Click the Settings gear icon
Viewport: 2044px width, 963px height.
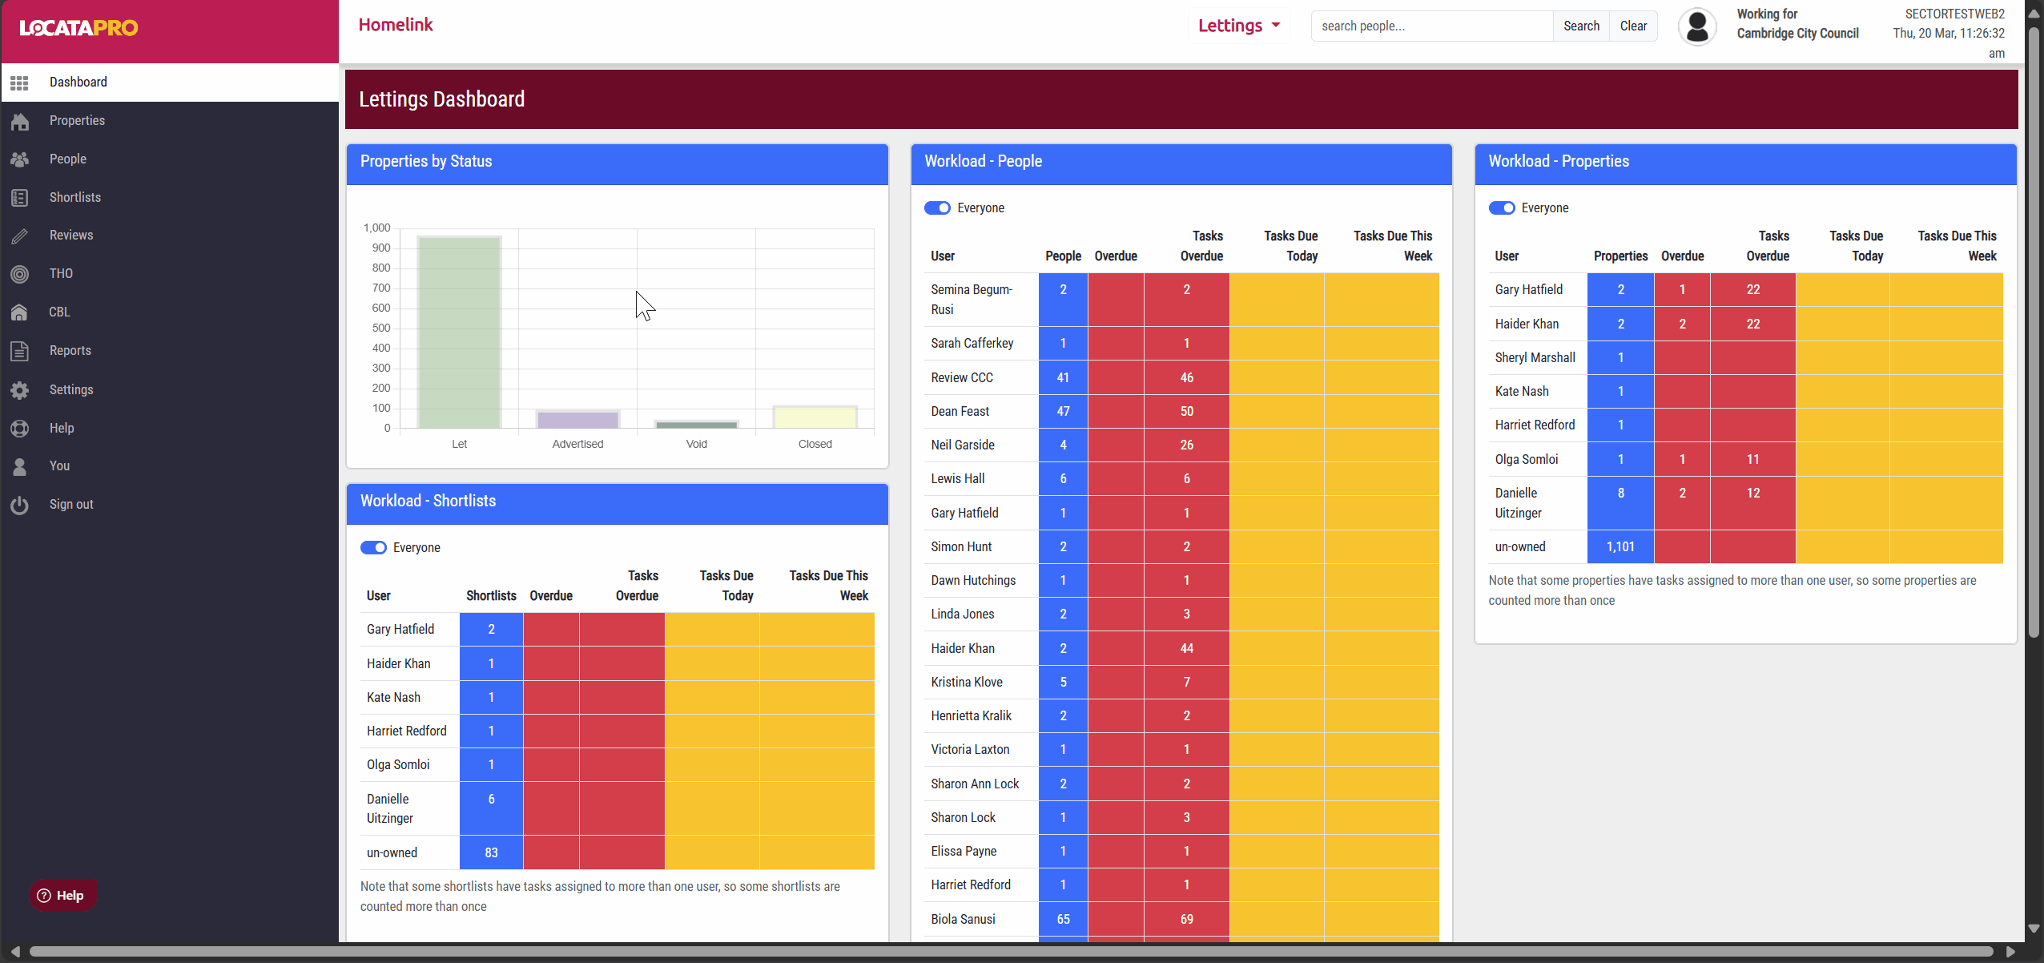point(20,390)
